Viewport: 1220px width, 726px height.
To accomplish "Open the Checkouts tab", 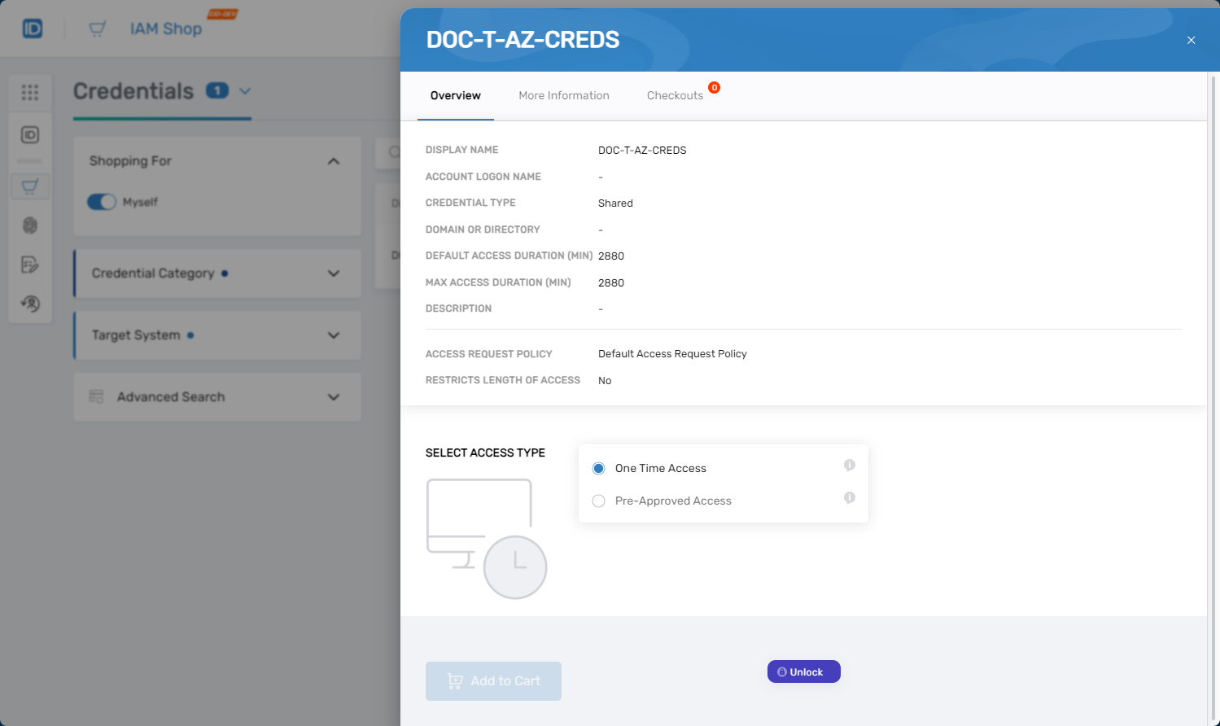I will [x=676, y=95].
